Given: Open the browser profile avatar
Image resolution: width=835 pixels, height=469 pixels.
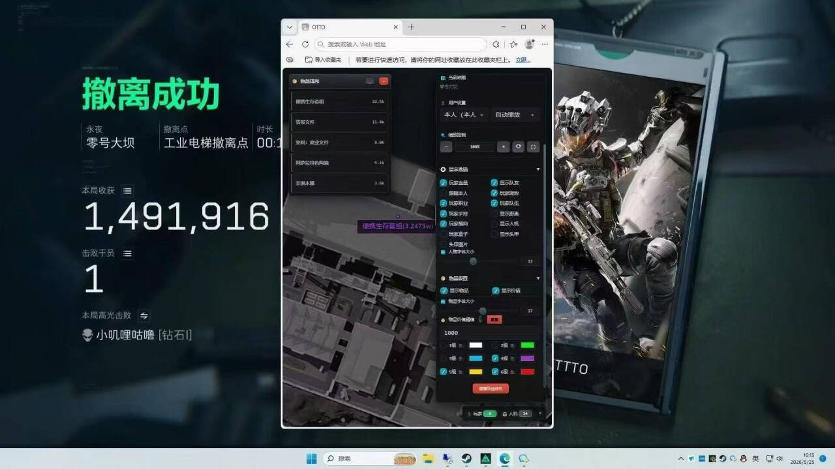Looking at the screenshot, I should [529, 44].
